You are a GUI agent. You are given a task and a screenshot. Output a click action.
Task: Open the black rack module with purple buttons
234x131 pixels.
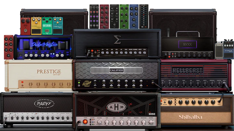pyautogui.click(x=94, y=16)
